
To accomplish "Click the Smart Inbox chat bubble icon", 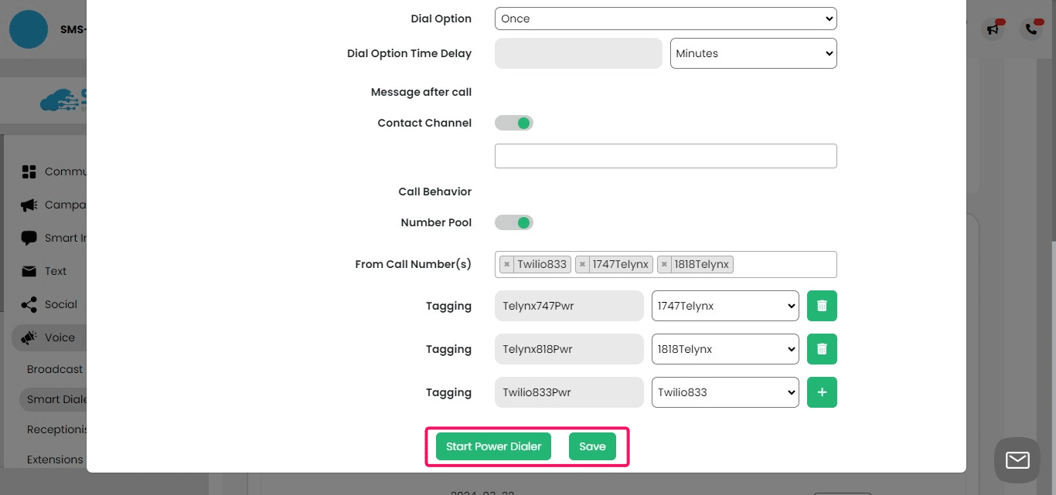I will 28,238.
